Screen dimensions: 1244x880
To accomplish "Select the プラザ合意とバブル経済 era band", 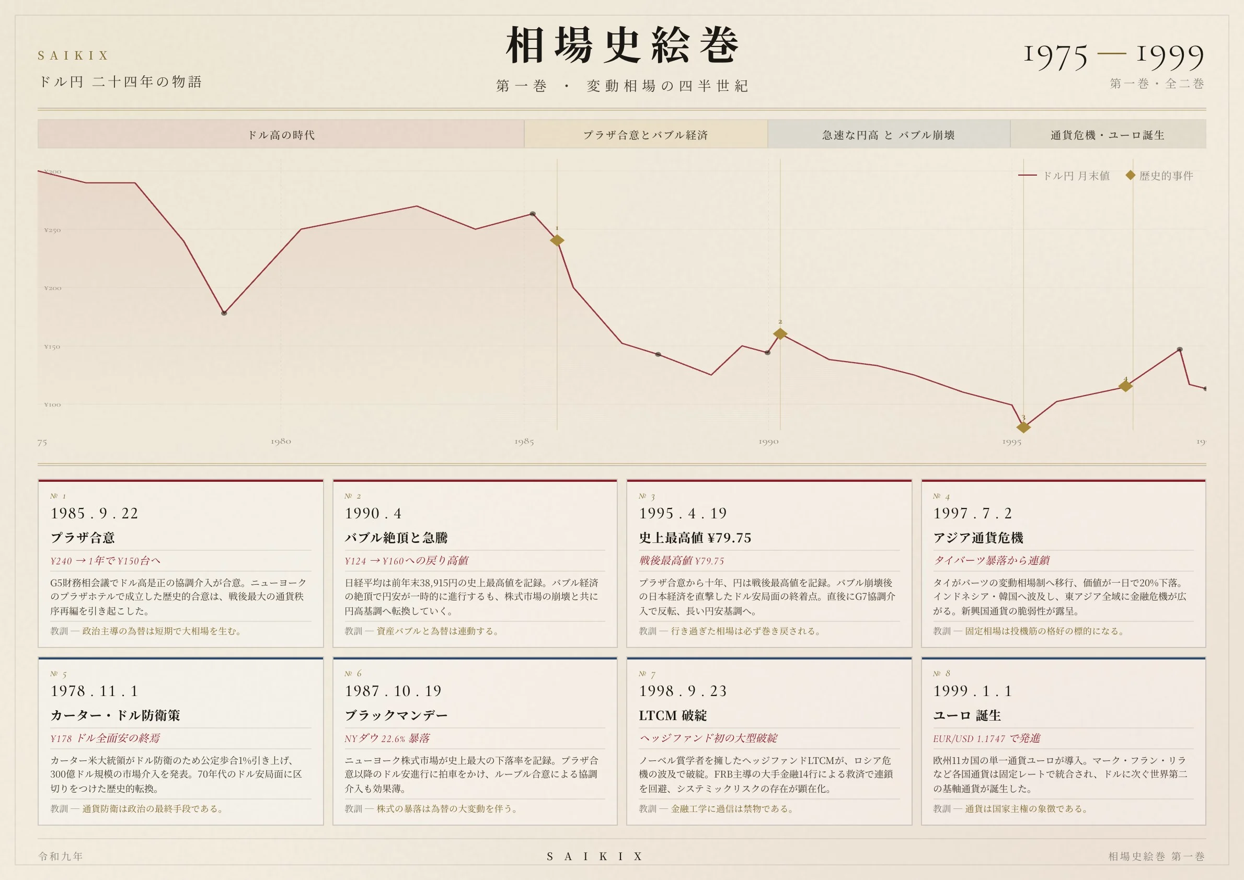I will point(646,134).
